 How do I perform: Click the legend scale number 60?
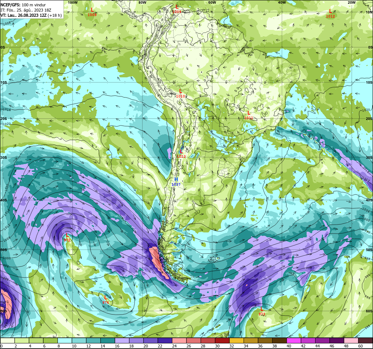point(360,346)
